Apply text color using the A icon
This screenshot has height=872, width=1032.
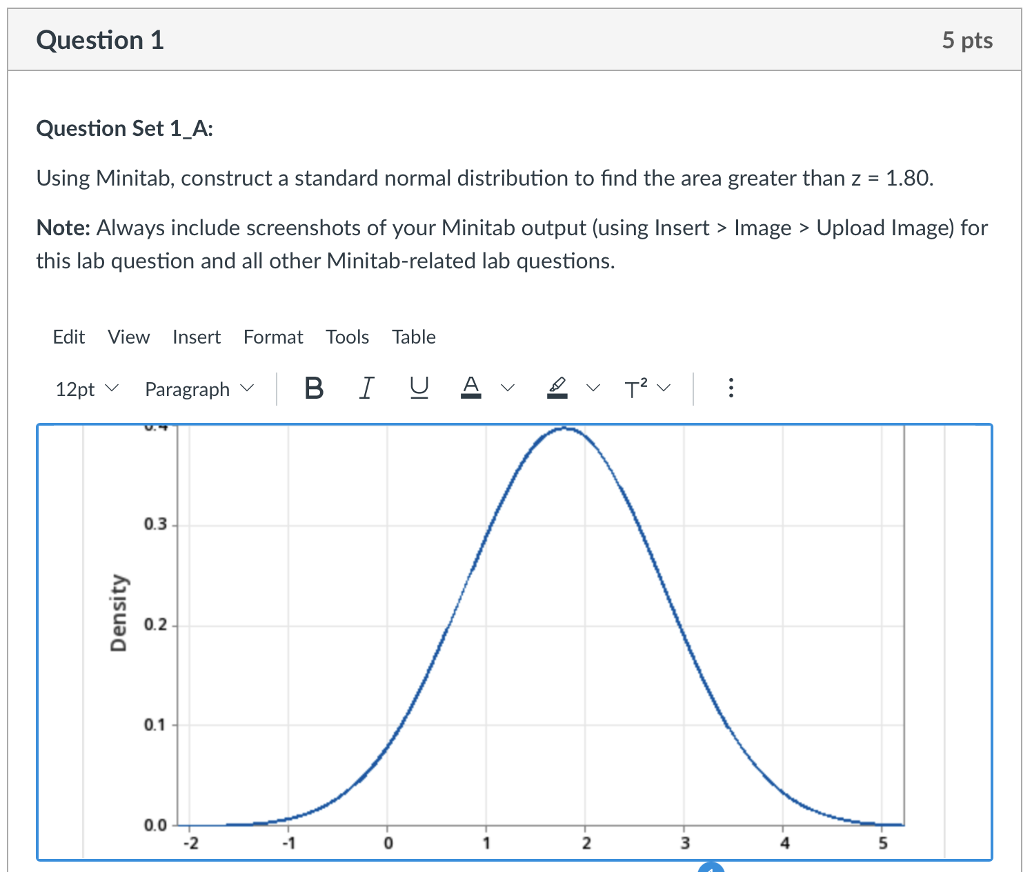pos(470,385)
